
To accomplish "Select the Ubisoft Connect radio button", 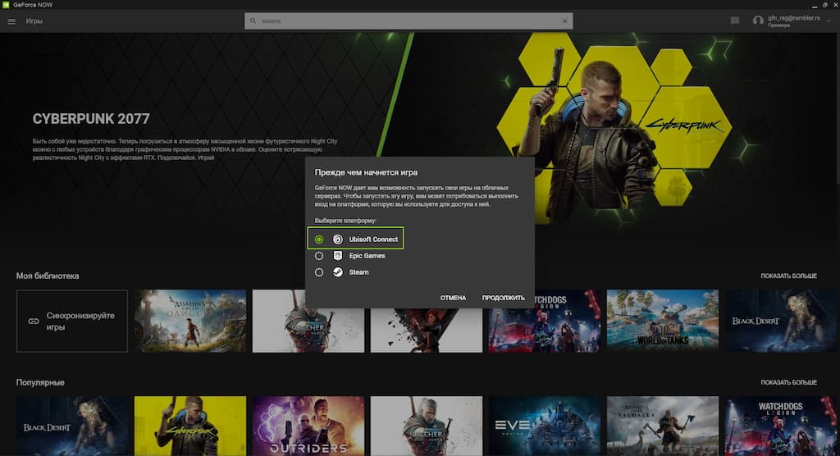I will click(x=319, y=239).
